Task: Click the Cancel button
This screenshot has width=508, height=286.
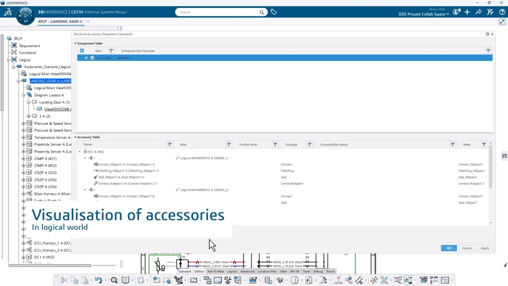Action: click(x=467, y=248)
